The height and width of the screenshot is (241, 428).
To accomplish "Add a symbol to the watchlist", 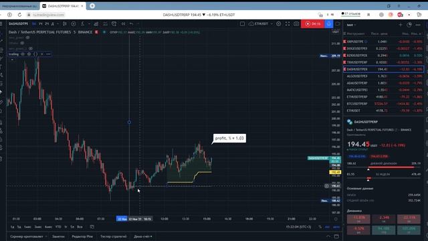I will pos(401,25).
